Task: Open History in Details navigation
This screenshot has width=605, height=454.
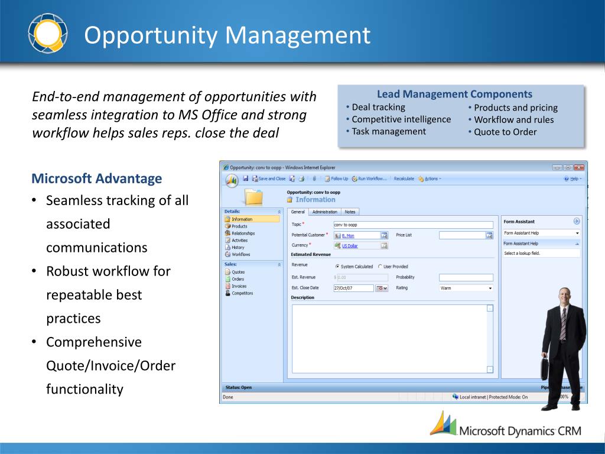Action: coord(235,248)
